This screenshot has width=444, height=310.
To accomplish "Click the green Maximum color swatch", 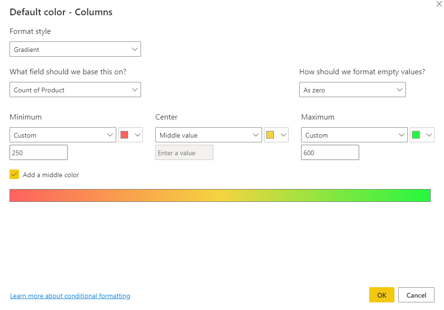I will (416, 135).
